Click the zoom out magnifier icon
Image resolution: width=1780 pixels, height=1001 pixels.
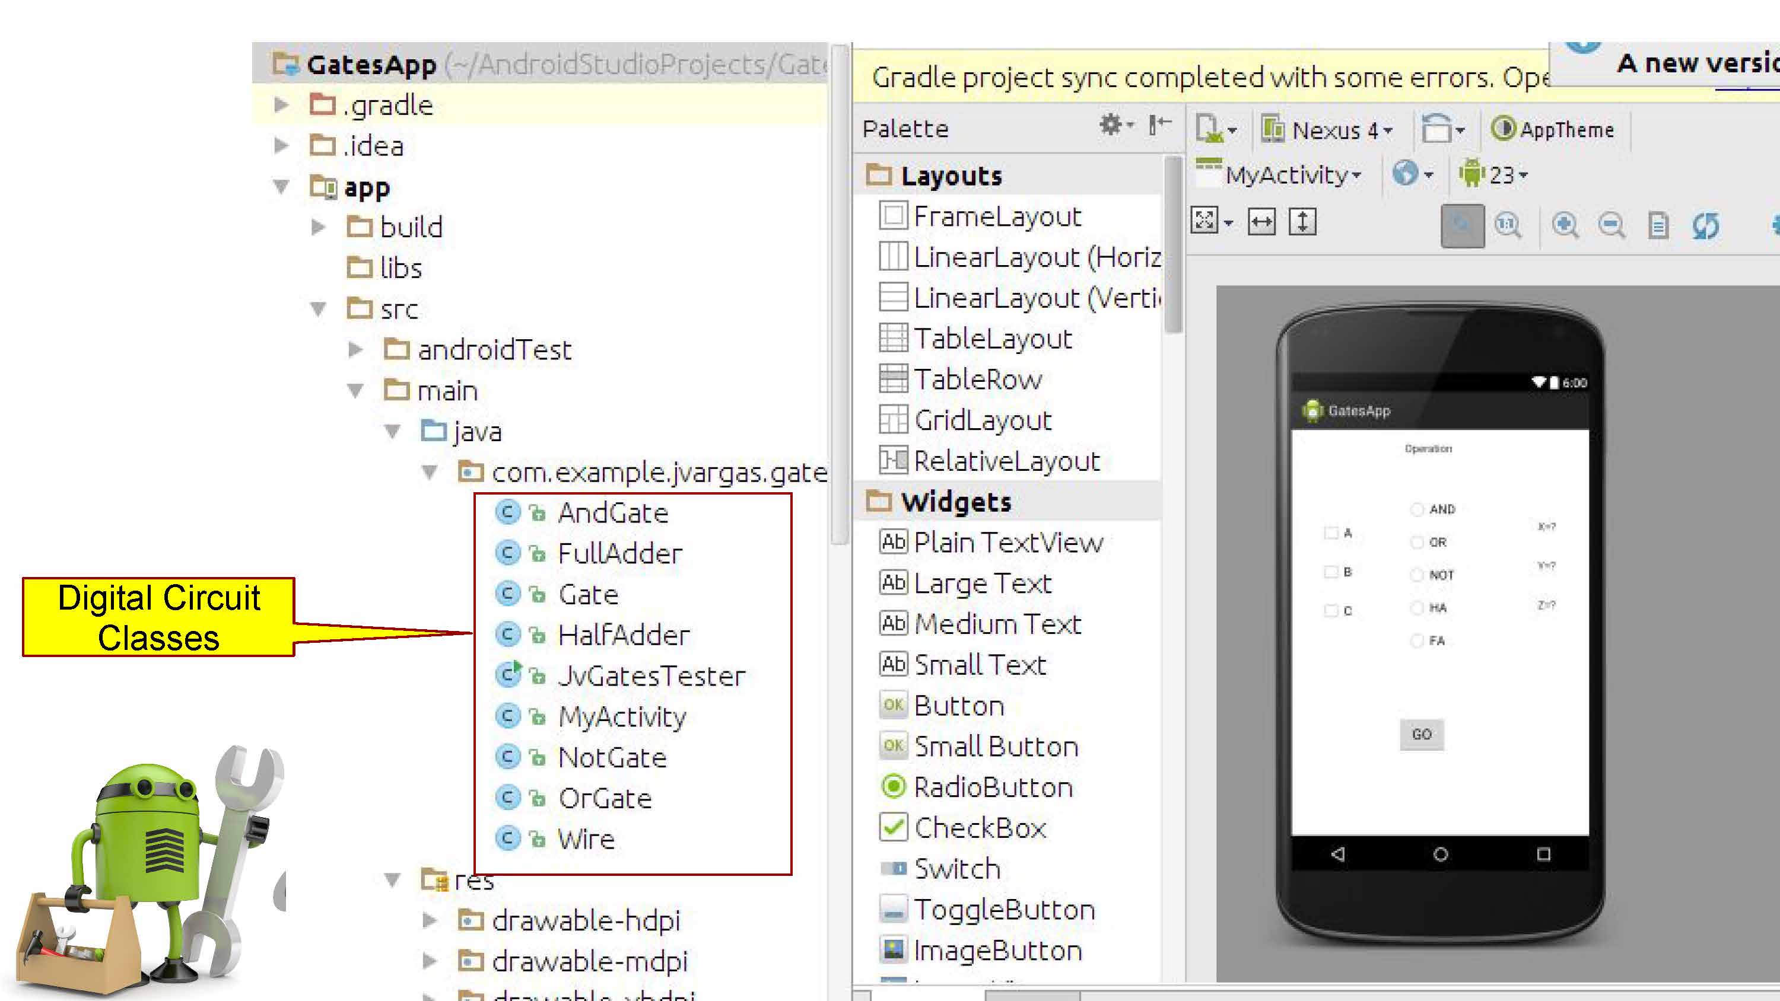(x=1611, y=225)
